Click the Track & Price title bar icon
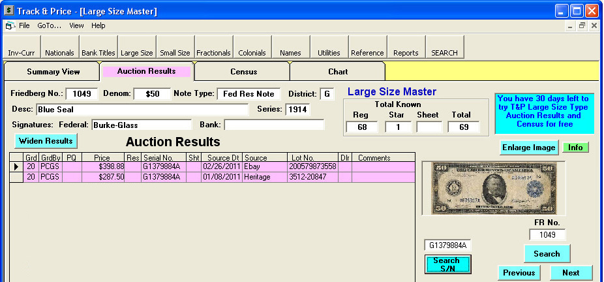 [x=9, y=10]
